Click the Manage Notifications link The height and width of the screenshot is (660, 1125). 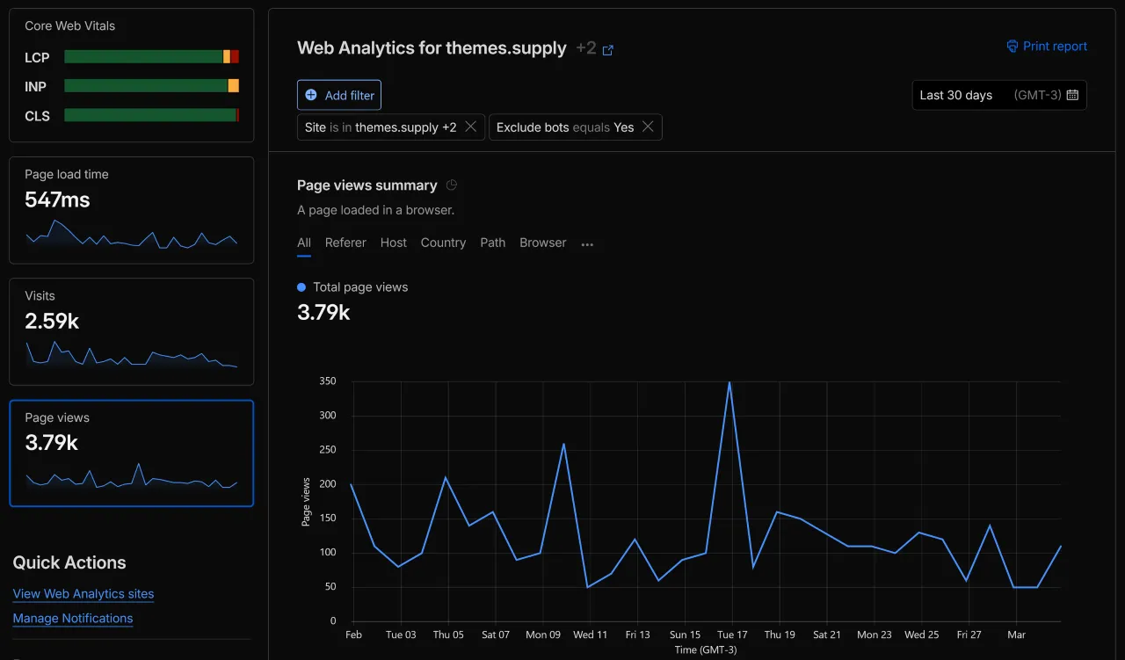coord(72,618)
